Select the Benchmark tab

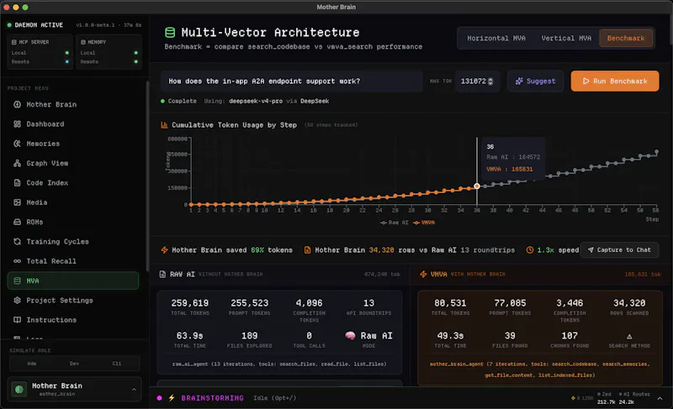click(x=626, y=38)
